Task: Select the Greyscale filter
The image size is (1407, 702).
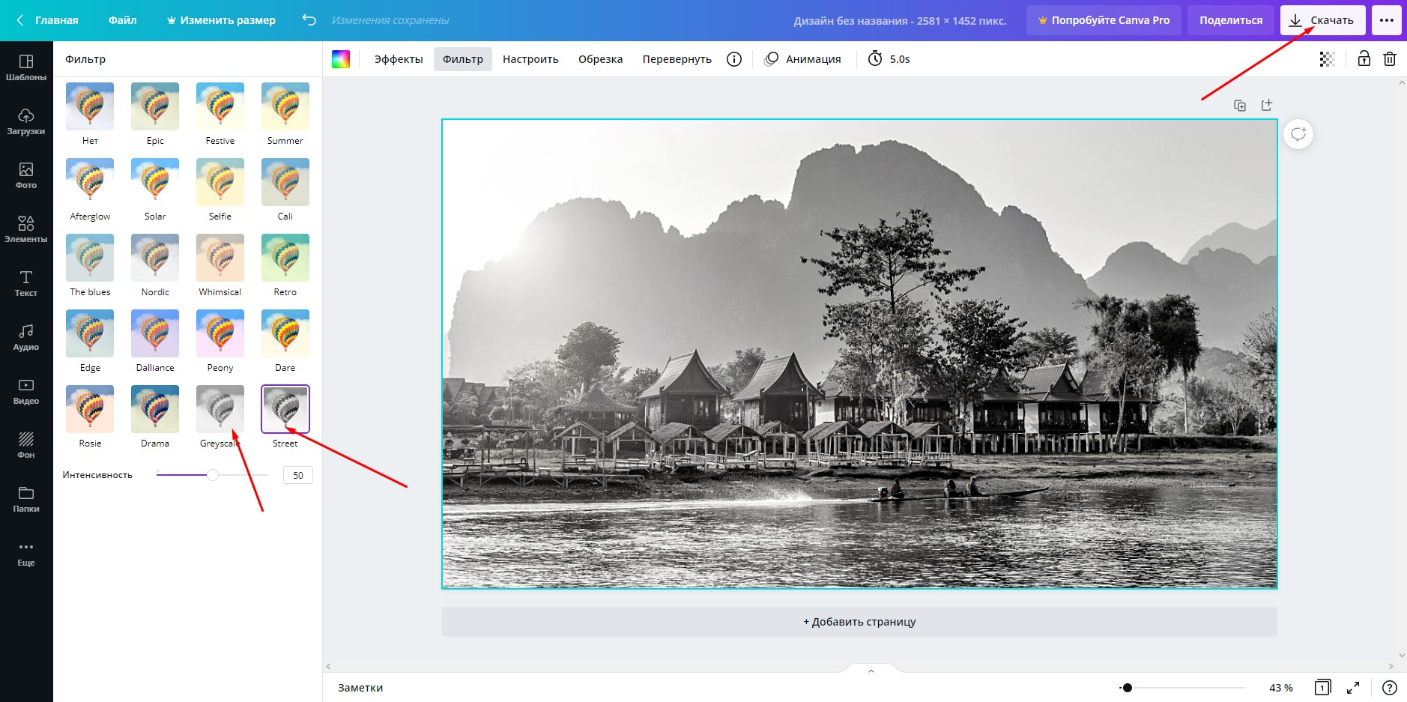Action: coord(220,408)
